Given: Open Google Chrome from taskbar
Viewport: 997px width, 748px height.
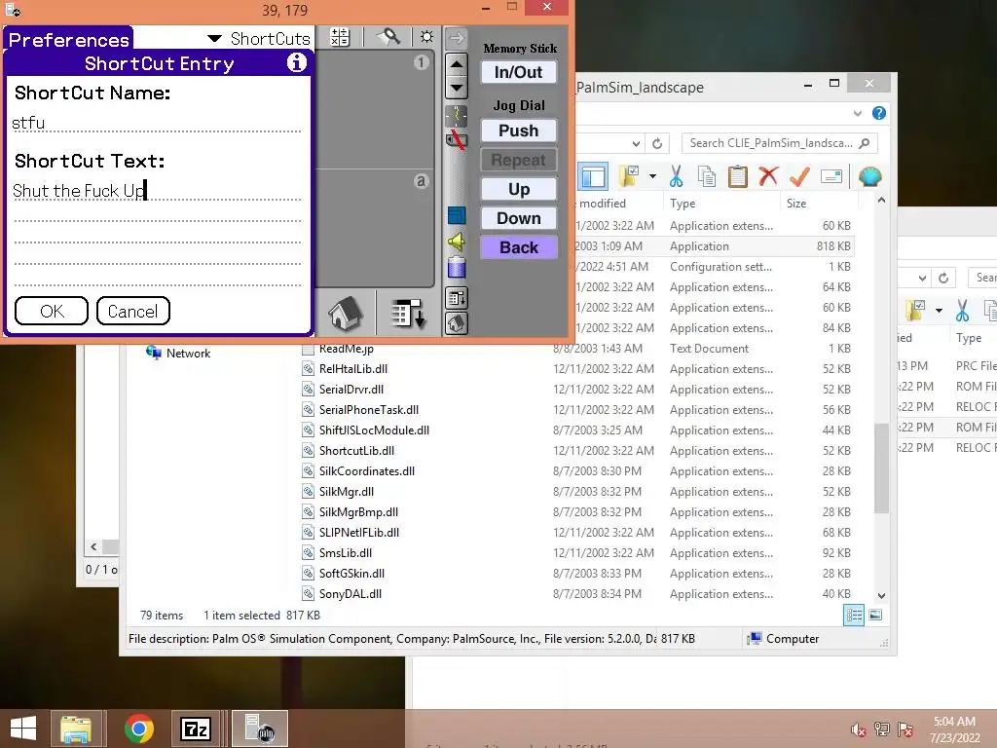Looking at the screenshot, I should (139, 729).
